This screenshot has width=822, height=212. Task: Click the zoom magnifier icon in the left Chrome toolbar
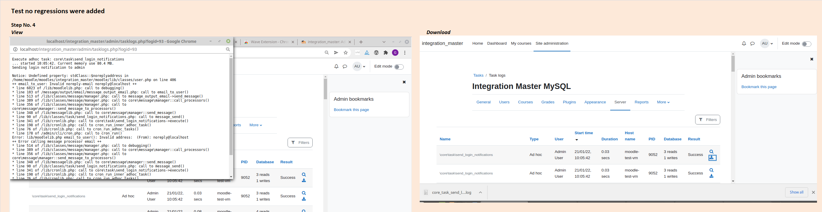coord(326,53)
